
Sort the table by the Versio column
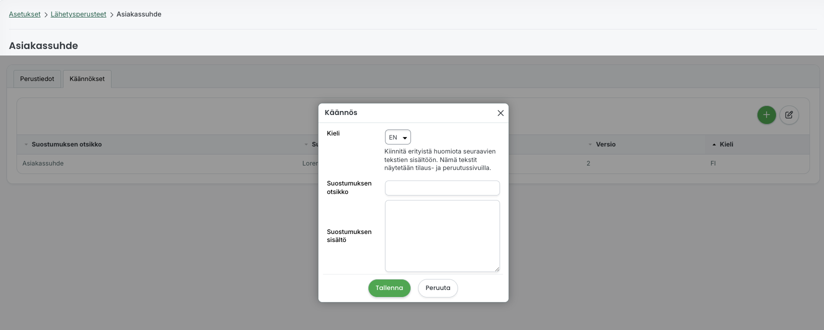(x=605, y=144)
